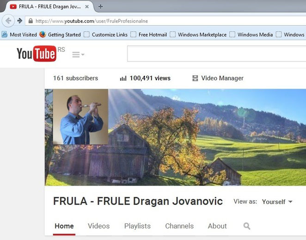The width and height of the screenshot is (306, 240).
Task: Click the Windows Media bookmark placeholder icon
Action: coord(232,35)
